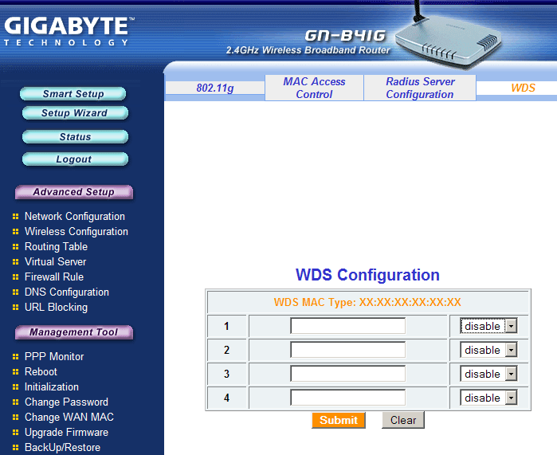Screen dimensions: 557x455
Task: Expand the Advanced Setup section
Action: (x=74, y=192)
